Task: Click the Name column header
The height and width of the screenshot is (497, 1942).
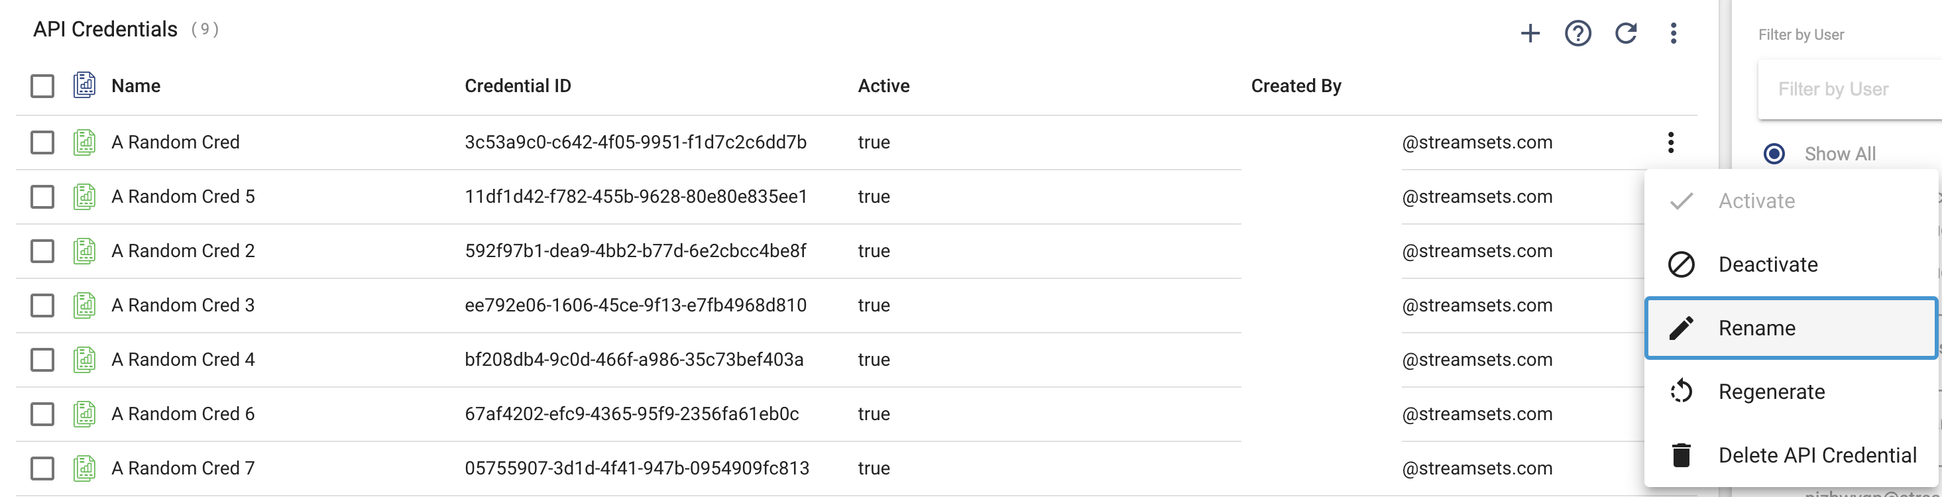Action: tap(136, 86)
